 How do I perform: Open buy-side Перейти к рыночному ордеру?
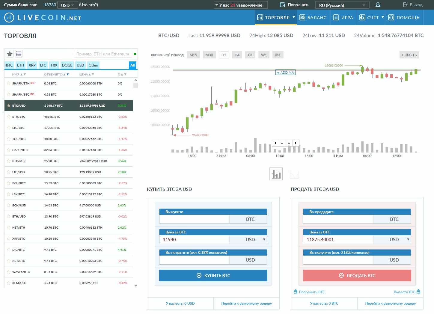click(x=246, y=304)
